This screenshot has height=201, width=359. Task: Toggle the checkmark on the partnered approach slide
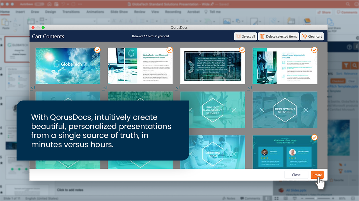click(x=314, y=50)
